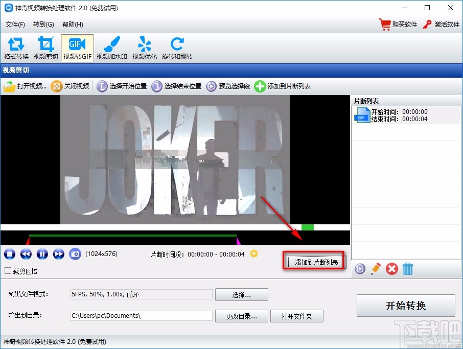Open the 帮助(H) menu
463x349 pixels.
pos(73,24)
